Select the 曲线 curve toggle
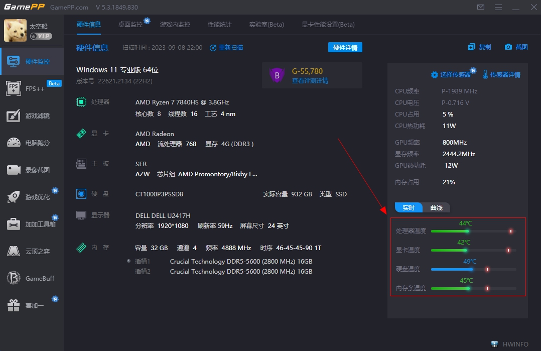This screenshot has height=351, width=541. [x=437, y=207]
